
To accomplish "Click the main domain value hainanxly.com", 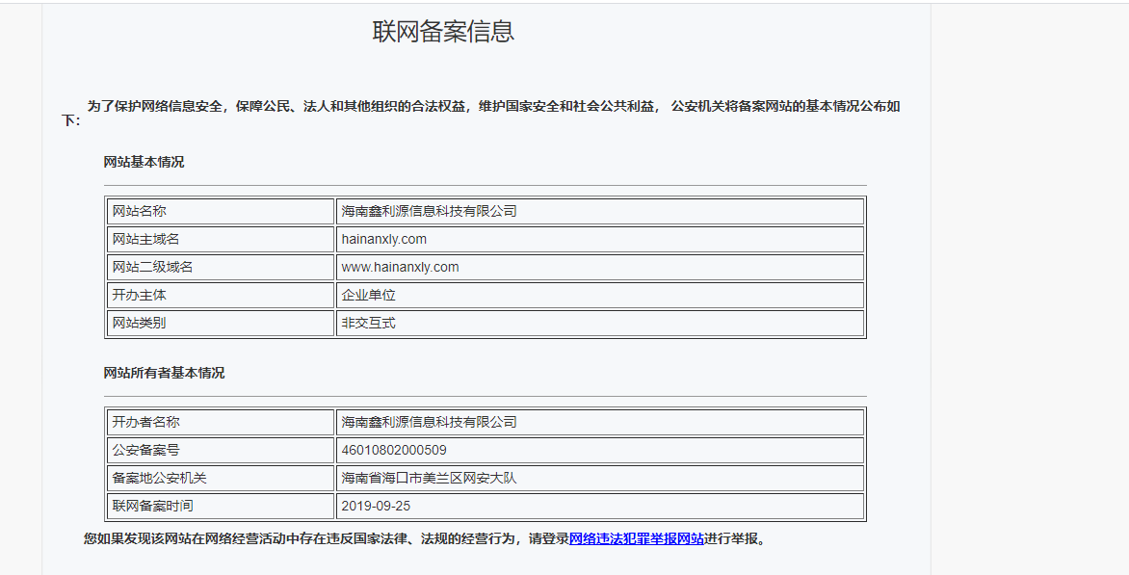I will (x=383, y=239).
